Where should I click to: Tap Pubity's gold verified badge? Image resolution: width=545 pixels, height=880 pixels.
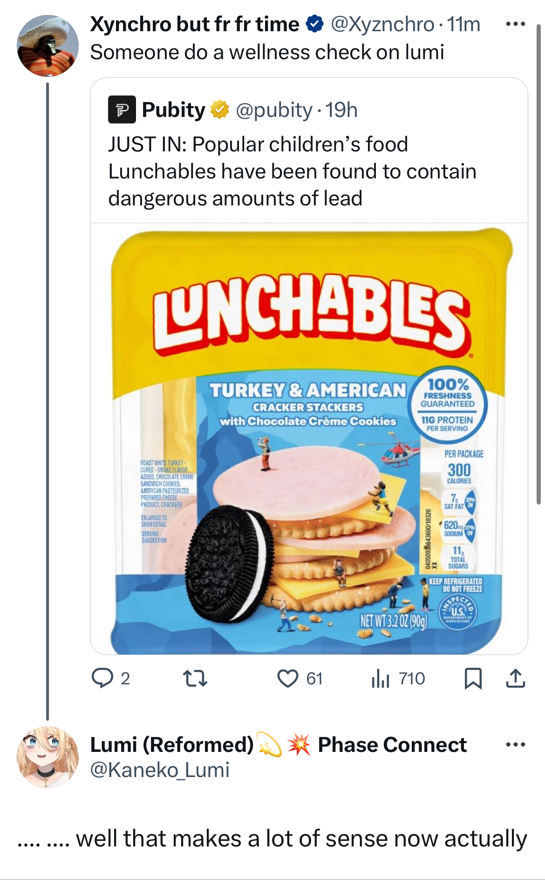pyautogui.click(x=220, y=110)
